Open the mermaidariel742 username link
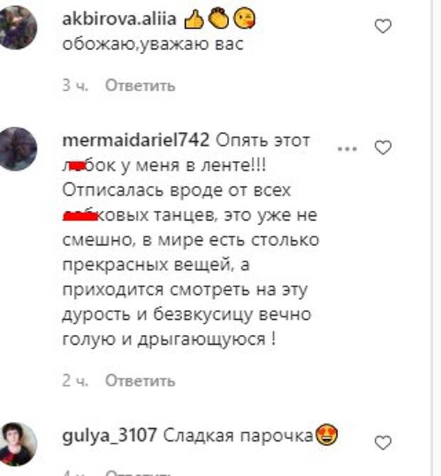 pos(136,140)
